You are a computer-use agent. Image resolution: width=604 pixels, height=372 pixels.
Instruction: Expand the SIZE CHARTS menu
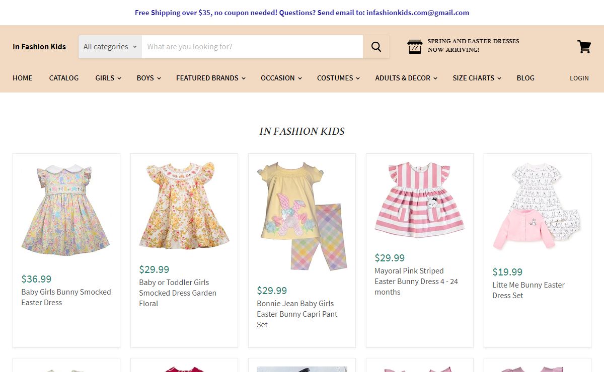(x=477, y=78)
